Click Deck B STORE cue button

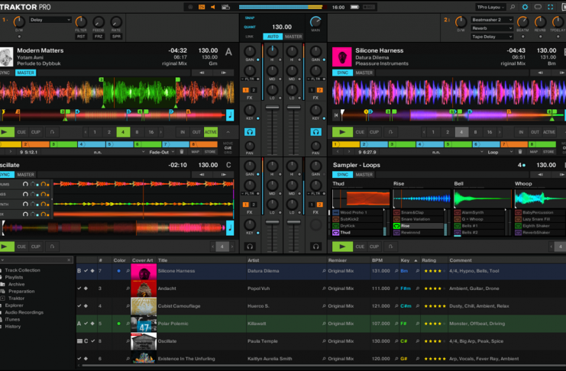(x=548, y=152)
